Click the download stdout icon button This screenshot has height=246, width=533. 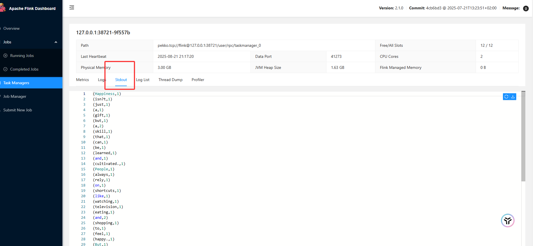tap(513, 97)
